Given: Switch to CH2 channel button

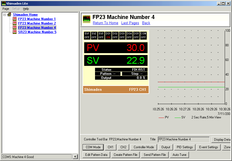Looking at the screenshot, I should [123, 147].
